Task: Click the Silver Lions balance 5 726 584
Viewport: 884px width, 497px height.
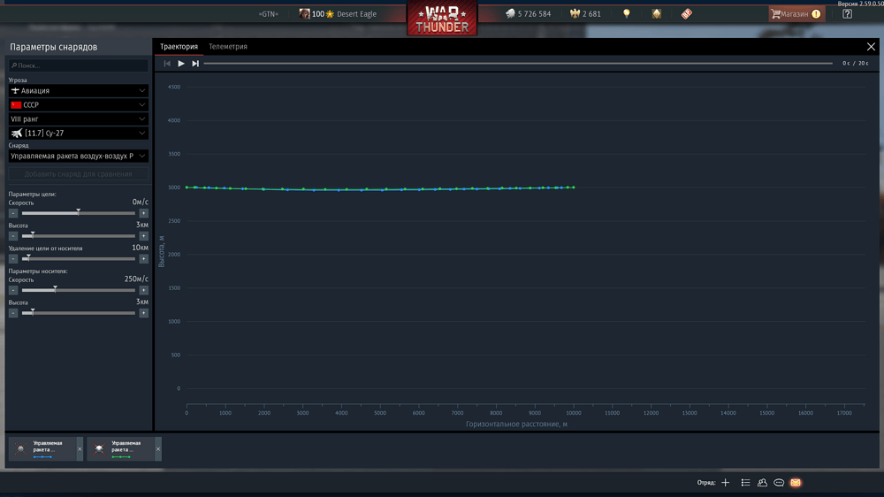Action: pos(529,13)
